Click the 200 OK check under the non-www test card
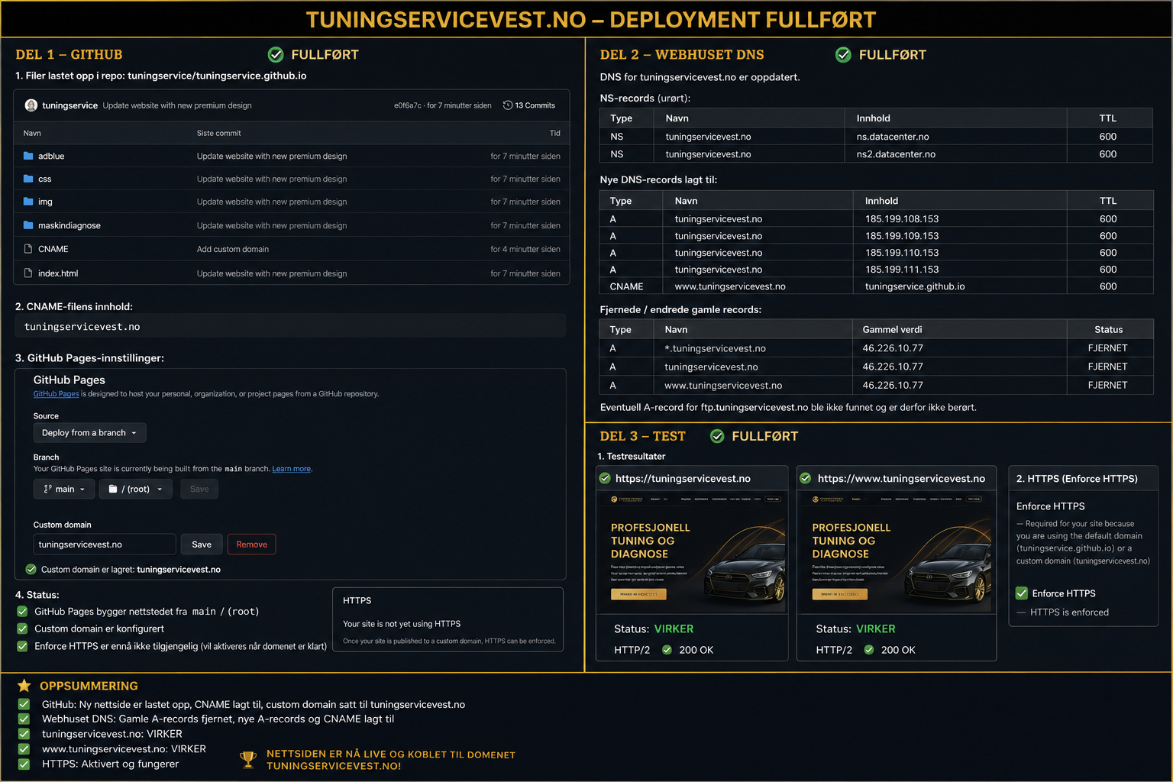The height and width of the screenshot is (782, 1173). [x=667, y=650]
